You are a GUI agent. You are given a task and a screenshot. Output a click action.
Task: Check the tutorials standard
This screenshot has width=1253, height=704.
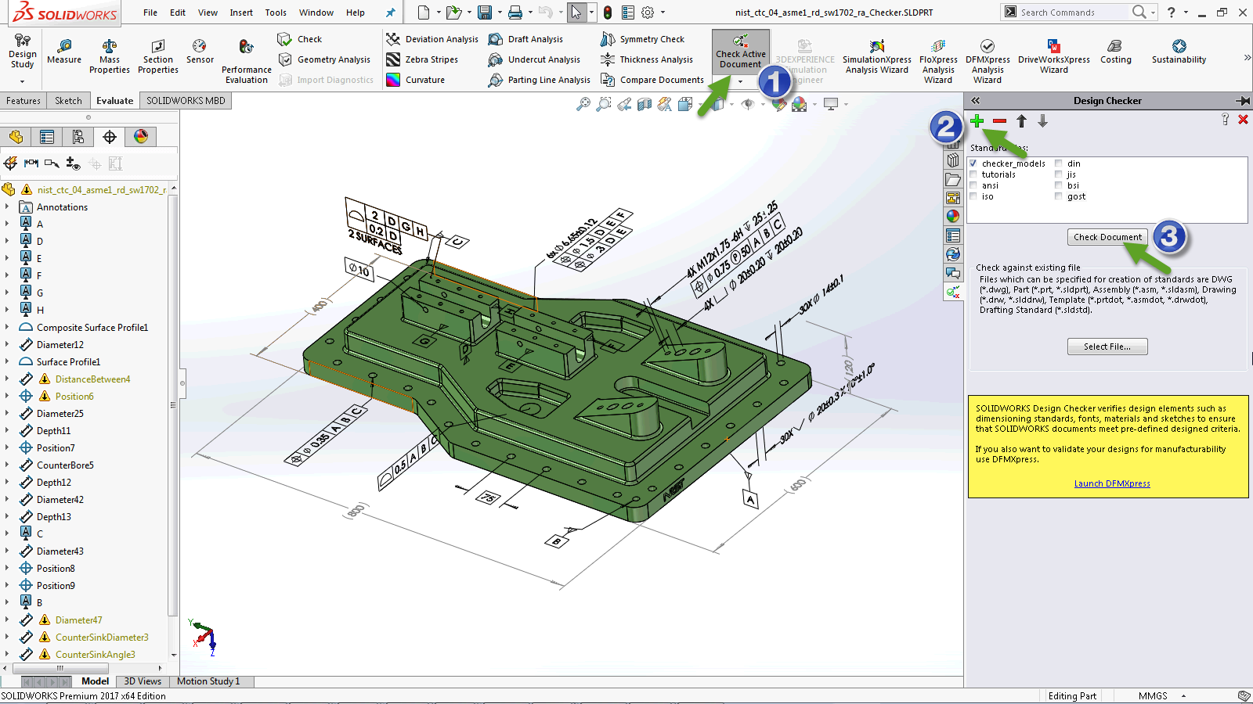click(973, 174)
